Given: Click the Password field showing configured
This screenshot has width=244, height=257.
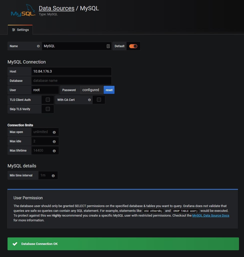Looking at the screenshot, I should tap(92, 90).
